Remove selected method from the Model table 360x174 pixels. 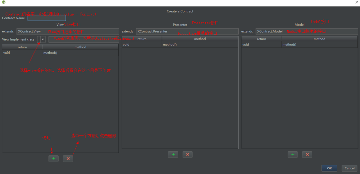(x=307, y=155)
